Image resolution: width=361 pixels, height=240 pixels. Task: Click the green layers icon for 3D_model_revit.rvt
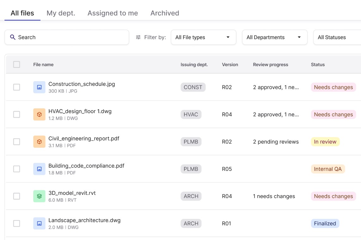click(x=39, y=196)
